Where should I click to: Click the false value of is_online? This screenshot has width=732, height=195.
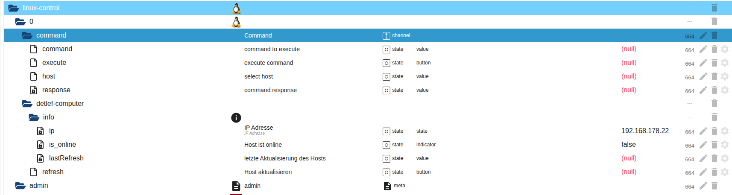(x=628, y=145)
